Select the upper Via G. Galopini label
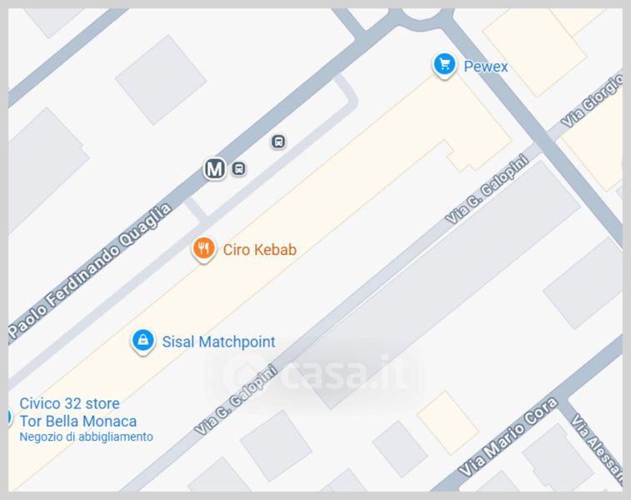 487,189
